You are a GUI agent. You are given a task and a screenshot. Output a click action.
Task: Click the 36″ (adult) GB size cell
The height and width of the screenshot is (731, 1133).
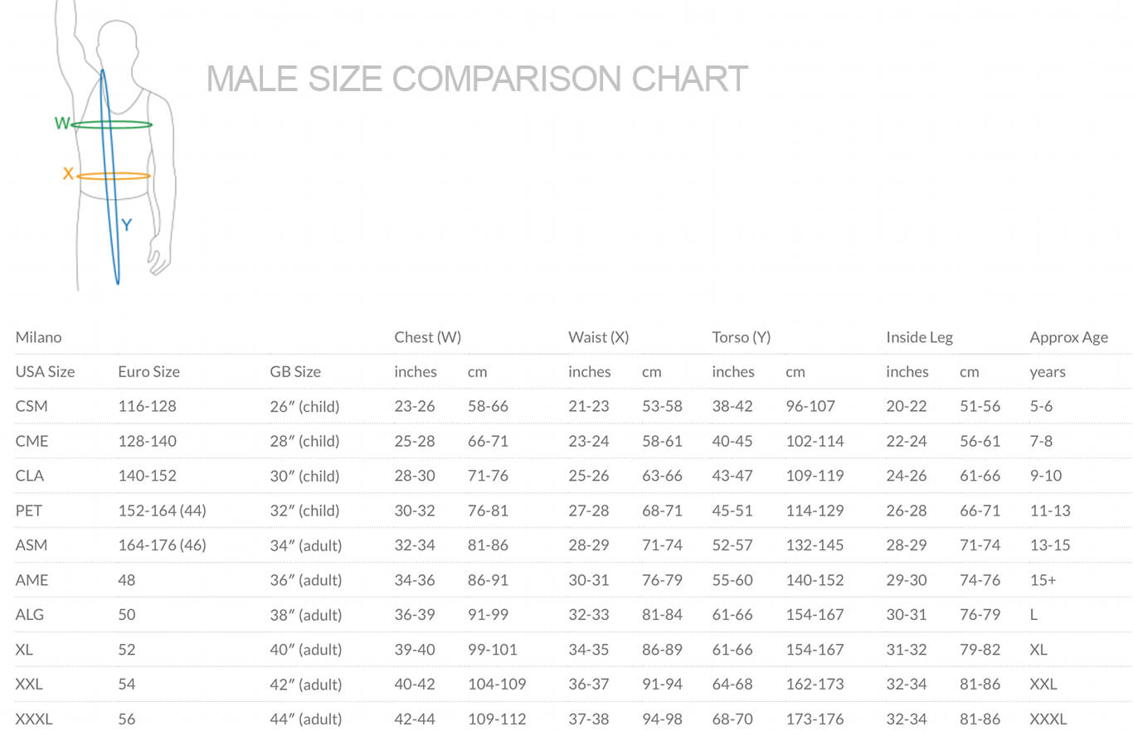click(x=305, y=580)
